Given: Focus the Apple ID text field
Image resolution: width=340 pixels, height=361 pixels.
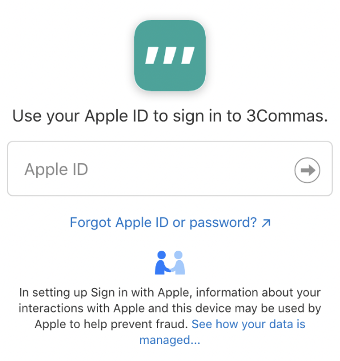Looking at the screenshot, I should click(x=153, y=170).
